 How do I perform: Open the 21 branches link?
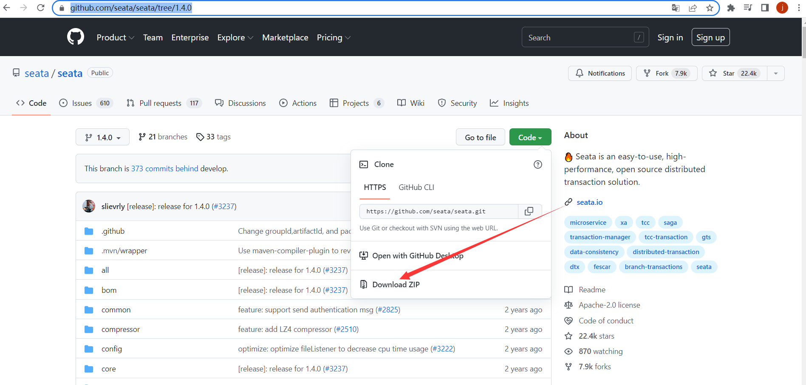[163, 137]
